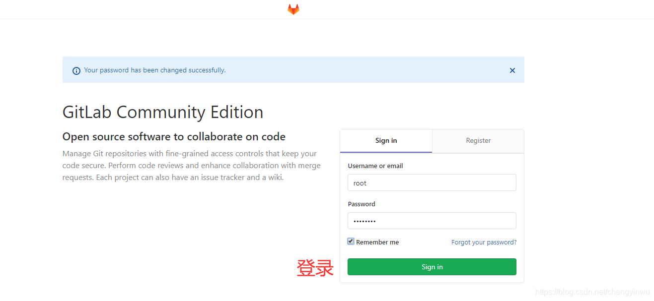Click the Manage Git repositories description text

192,166
